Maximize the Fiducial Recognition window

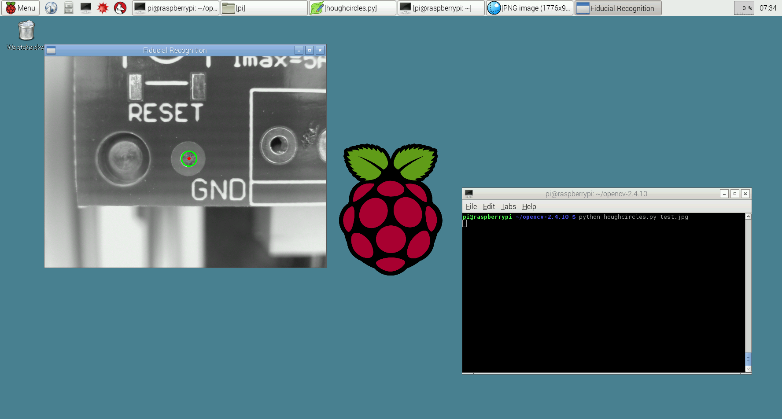[x=310, y=50]
